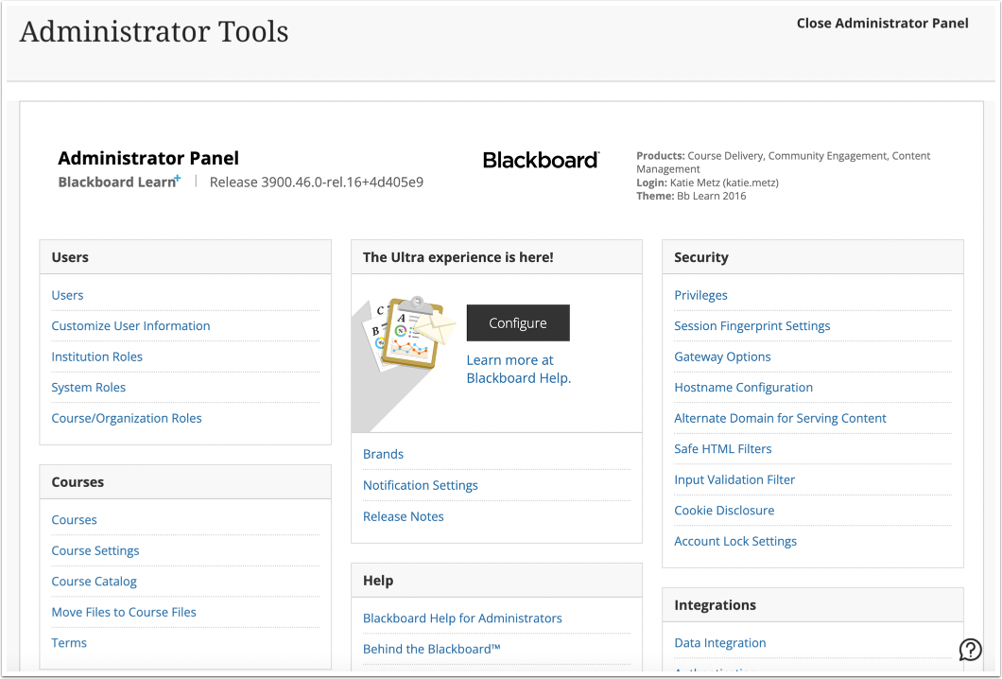This screenshot has width=1002, height=679.
Task: Open Data Integration under Integrations
Action: pyautogui.click(x=720, y=642)
